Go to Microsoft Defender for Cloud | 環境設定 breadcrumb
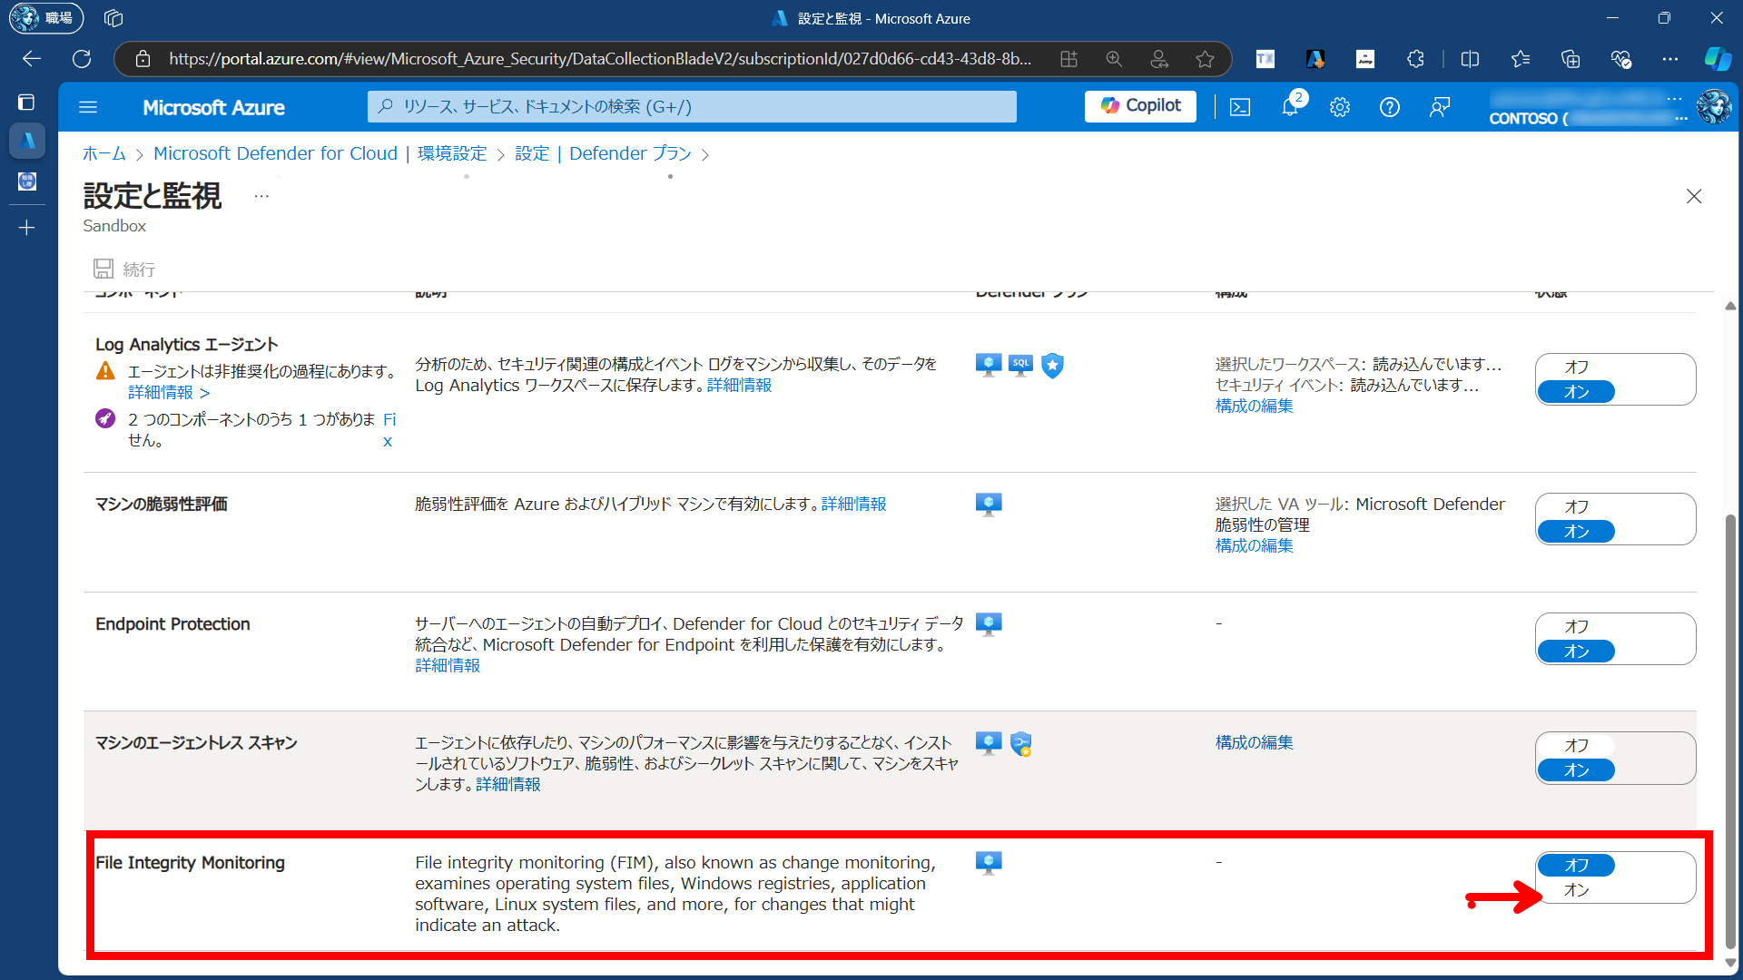 (320, 153)
